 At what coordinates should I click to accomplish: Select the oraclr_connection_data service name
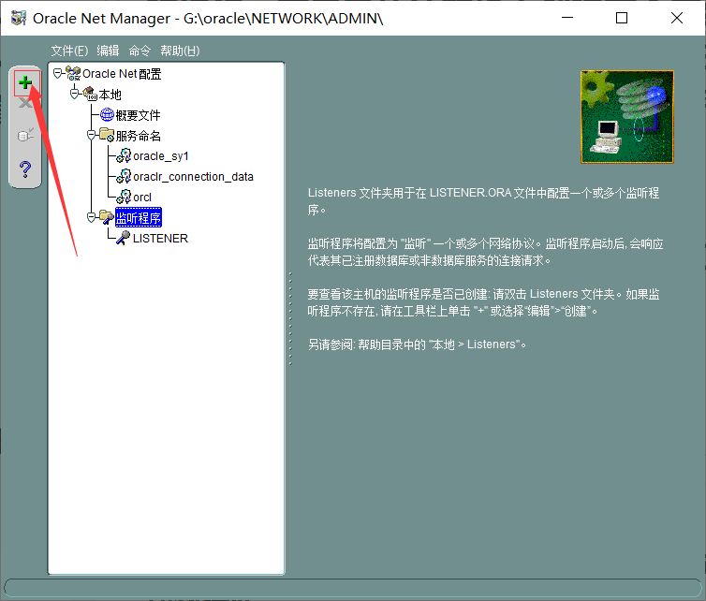[193, 177]
